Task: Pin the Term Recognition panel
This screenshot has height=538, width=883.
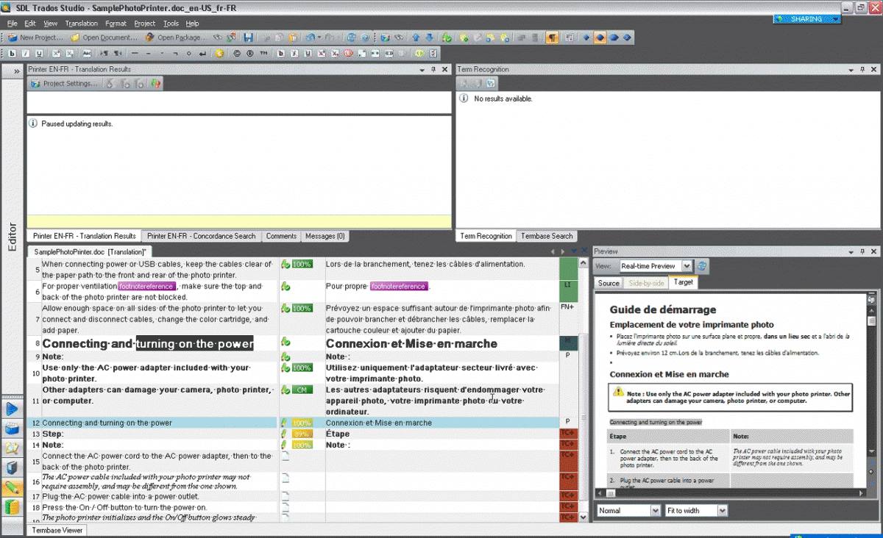Action: point(863,69)
